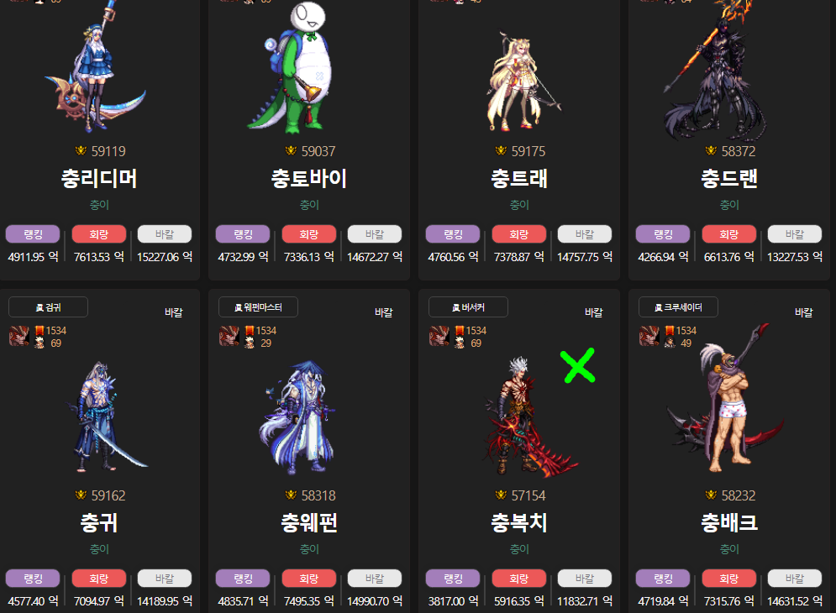Open the 충이 adventure name under 충웨펀
This screenshot has width=836, height=613.
pos(309,548)
